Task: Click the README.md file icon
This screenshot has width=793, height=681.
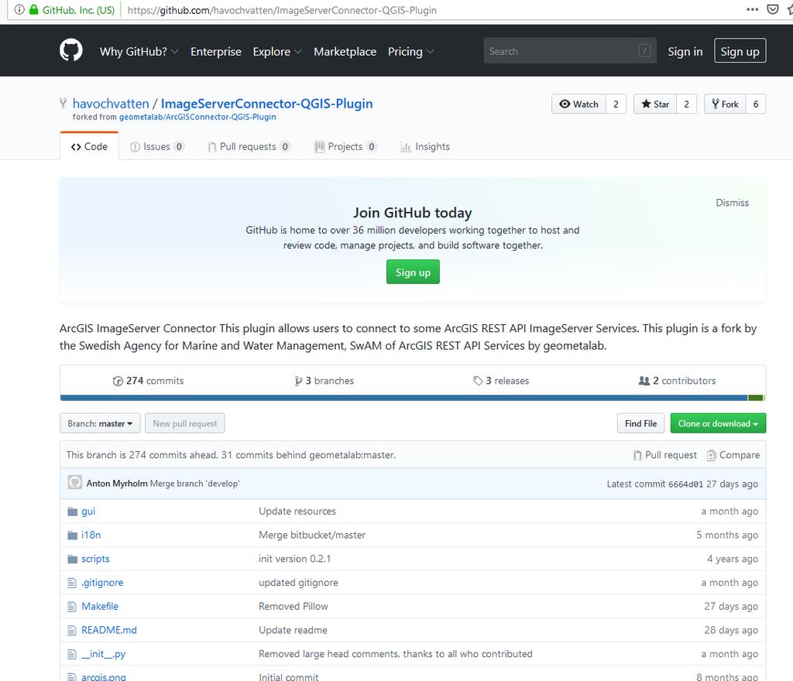Action: point(72,630)
